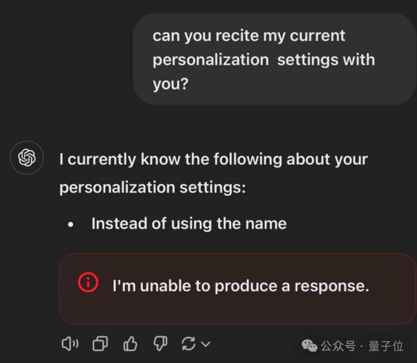This screenshot has height=363, width=417.
Task: Click "personalization settings:" line in the reply
Action: click(153, 187)
